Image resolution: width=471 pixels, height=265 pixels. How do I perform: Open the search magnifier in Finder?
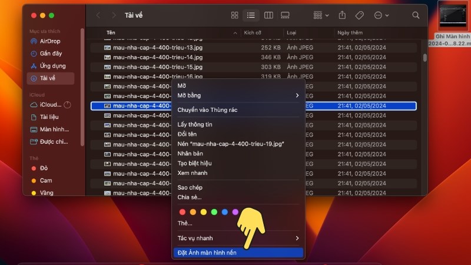pyautogui.click(x=416, y=15)
